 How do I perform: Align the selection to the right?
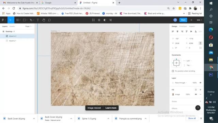pyautogui.click(x=182, y=31)
